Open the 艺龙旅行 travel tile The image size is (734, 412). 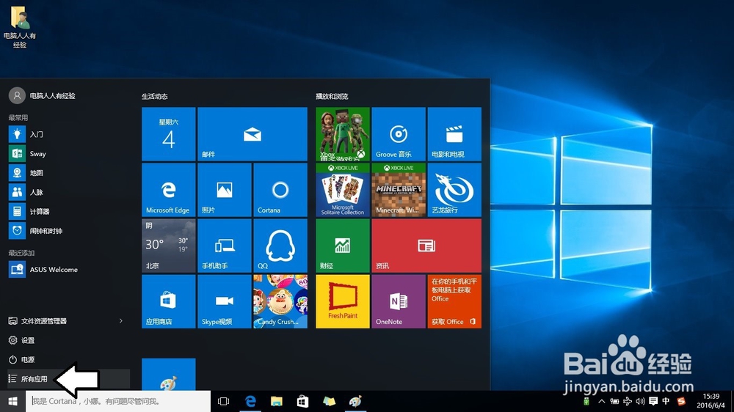(454, 190)
